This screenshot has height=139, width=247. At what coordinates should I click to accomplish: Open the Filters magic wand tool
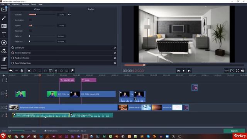click(x=4, y=18)
